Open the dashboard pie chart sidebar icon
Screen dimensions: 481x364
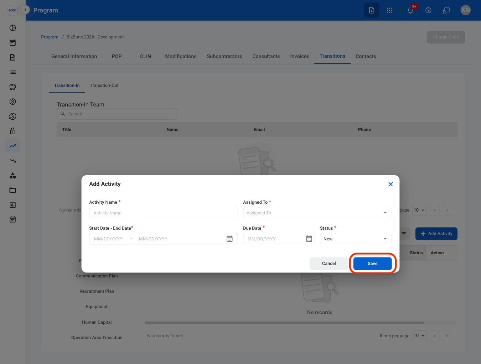(x=13, y=28)
